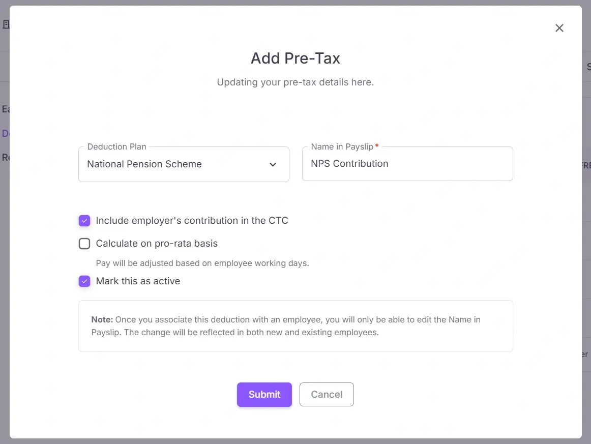591x444 pixels.
Task: Open the National Pension Scheme selection list
Action: point(184,164)
